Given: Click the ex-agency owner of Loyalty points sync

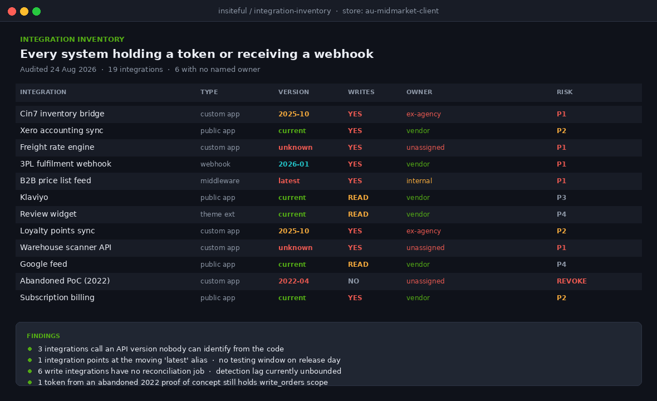Looking at the screenshot, I should [x=424, y=231].
